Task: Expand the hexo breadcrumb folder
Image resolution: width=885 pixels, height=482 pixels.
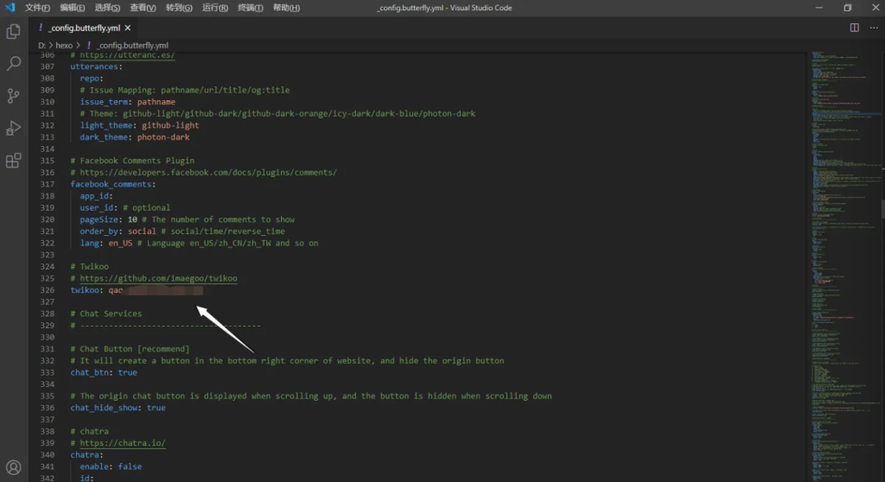Action: 66,45
